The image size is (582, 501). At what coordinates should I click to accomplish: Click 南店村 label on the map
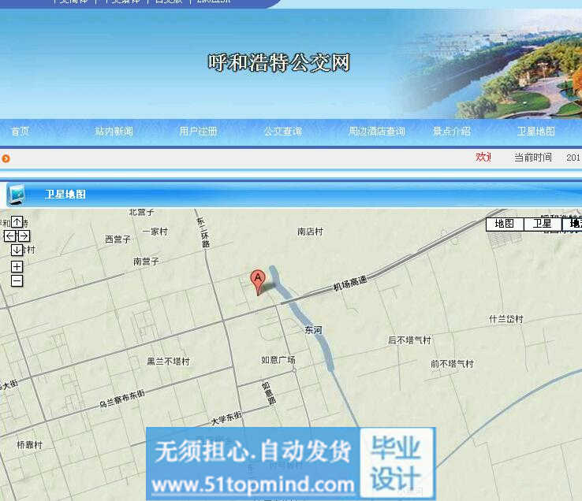(310, 232)
